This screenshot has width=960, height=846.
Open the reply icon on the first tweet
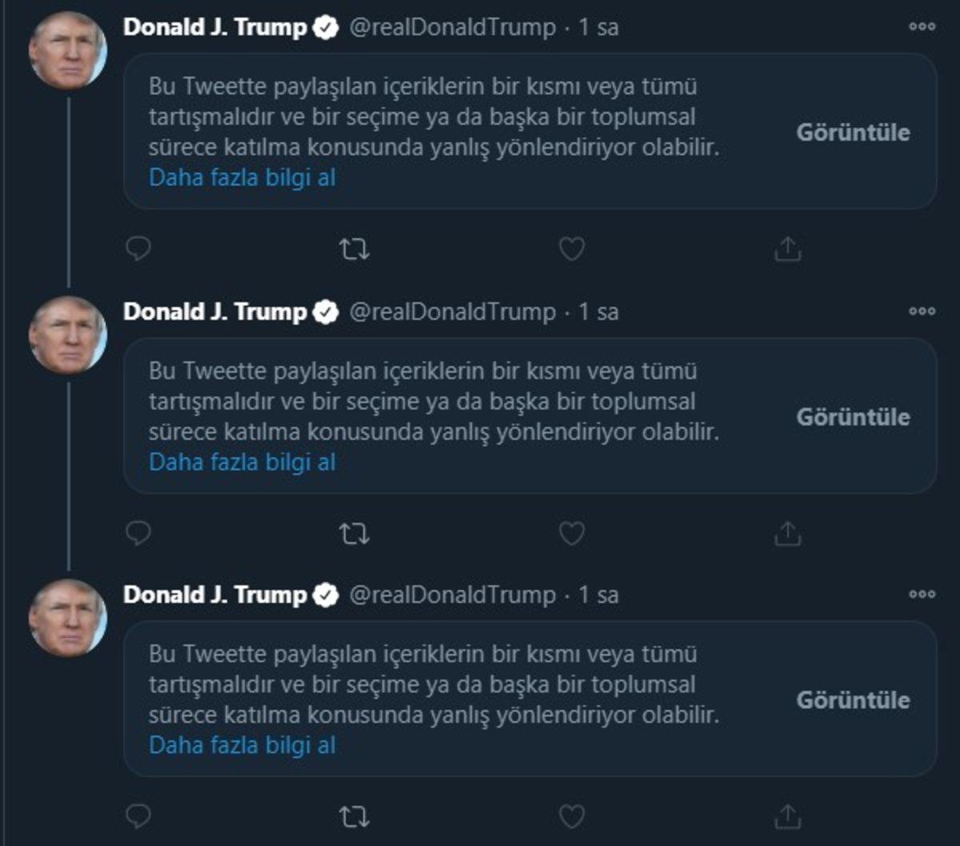pyautogui.click(x=138, y=249)
